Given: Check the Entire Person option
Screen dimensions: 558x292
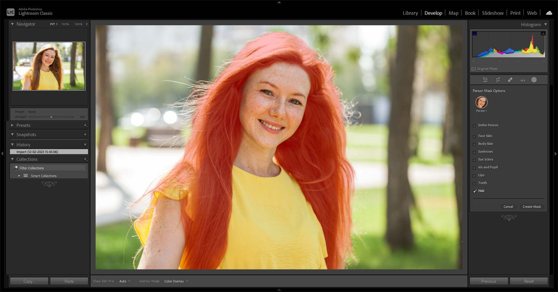Looking at the screenshot, I should pos(474,126).
